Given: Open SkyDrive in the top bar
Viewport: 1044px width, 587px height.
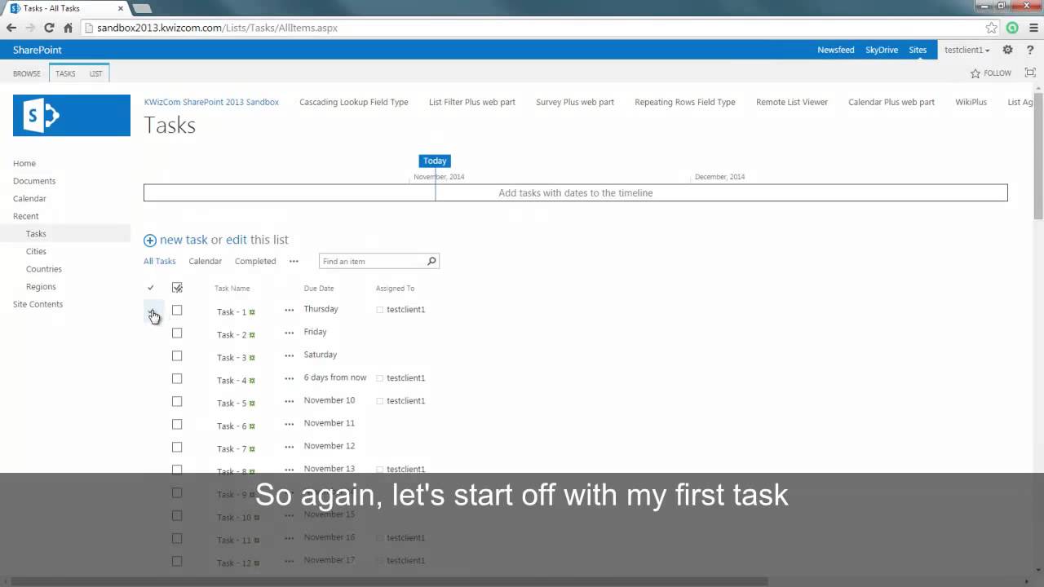Looking at the screenshot, I should tap(882, 50).
